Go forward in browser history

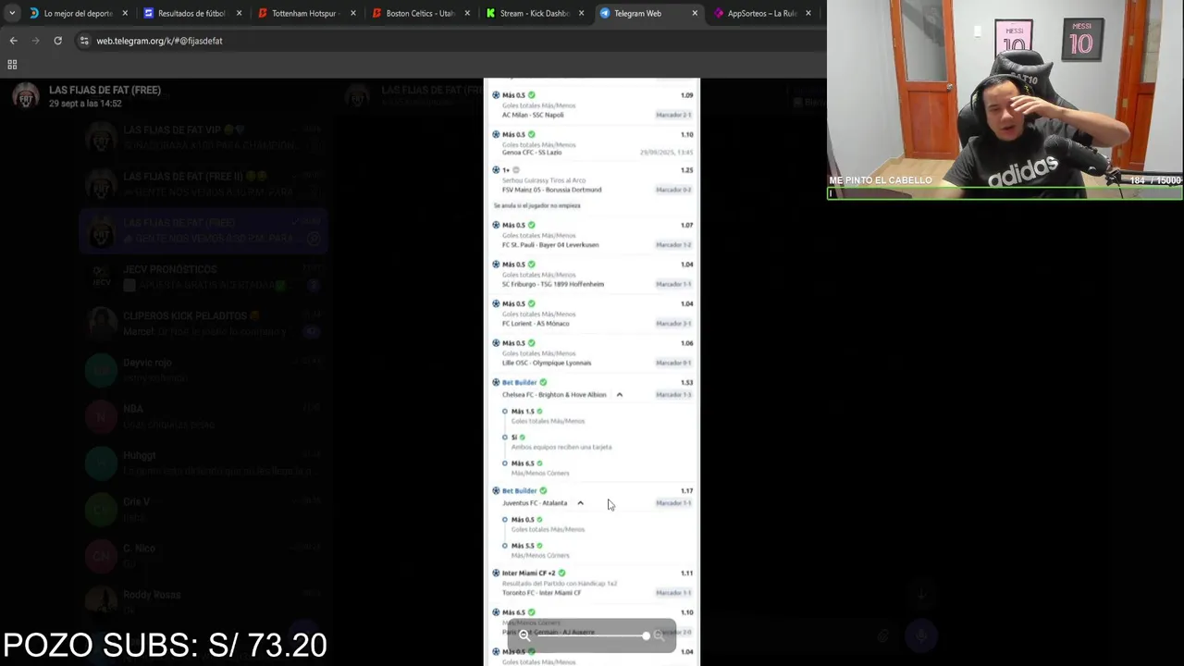click(x=35, y=41)
